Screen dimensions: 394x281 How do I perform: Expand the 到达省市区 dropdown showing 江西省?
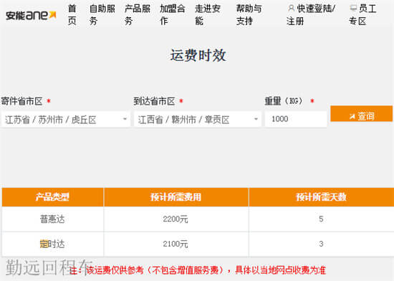198,120
